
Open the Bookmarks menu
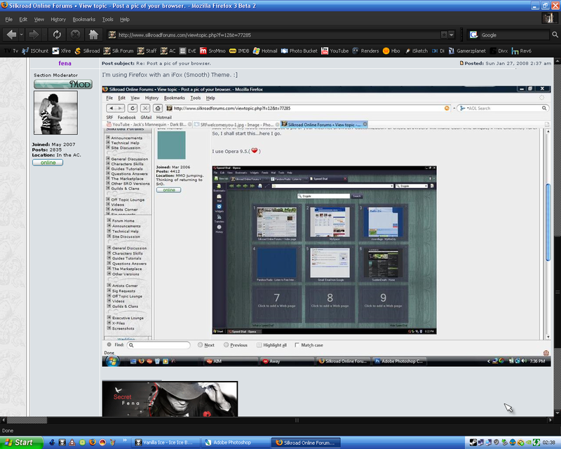pyautogui.click(x=83, y=19)
